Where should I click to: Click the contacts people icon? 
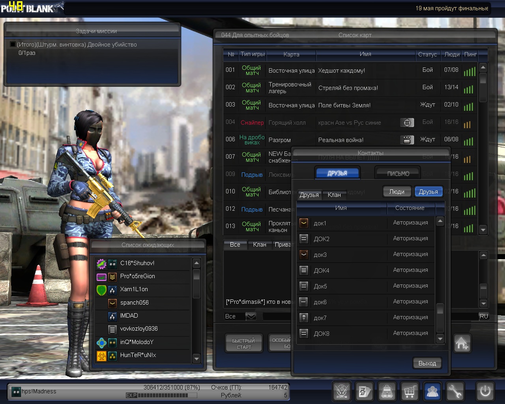point(432,391)
